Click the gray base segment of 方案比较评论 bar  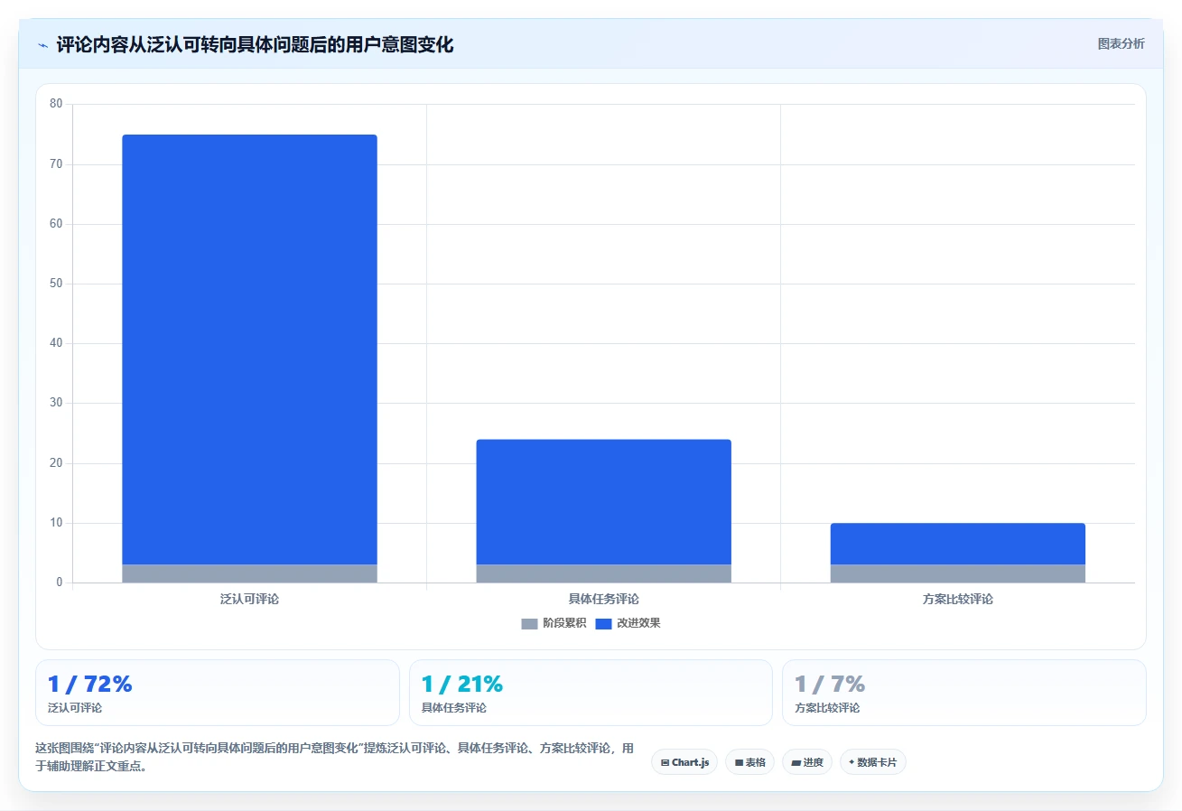pos(957,573)
